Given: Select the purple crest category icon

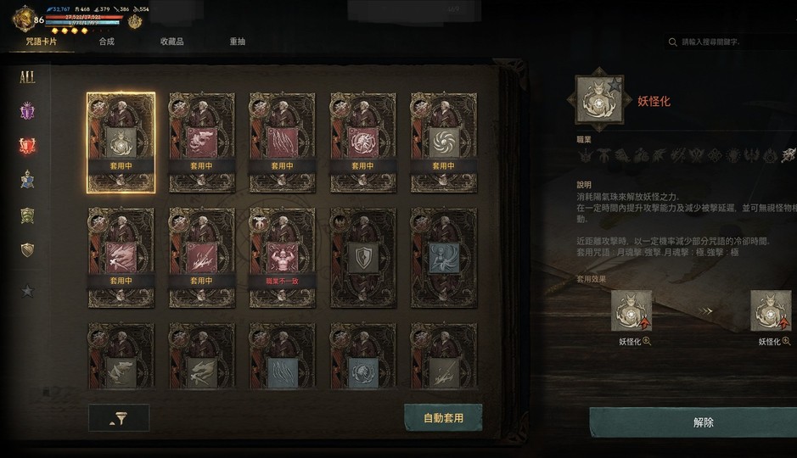Looking at the screenshot, I should [27, 111].
